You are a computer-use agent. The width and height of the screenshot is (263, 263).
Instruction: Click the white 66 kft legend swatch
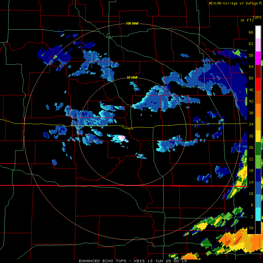258,32
